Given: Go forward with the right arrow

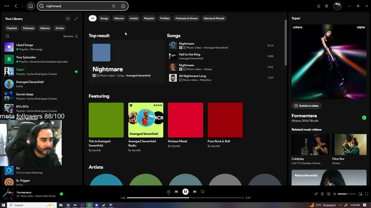Looking at the screenshot, I should pyautogui.click(x=22, y=6).
